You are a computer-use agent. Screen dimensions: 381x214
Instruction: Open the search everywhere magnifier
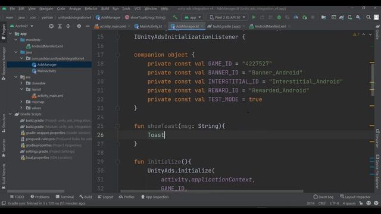pyautogui.click(x=368, y=17)
